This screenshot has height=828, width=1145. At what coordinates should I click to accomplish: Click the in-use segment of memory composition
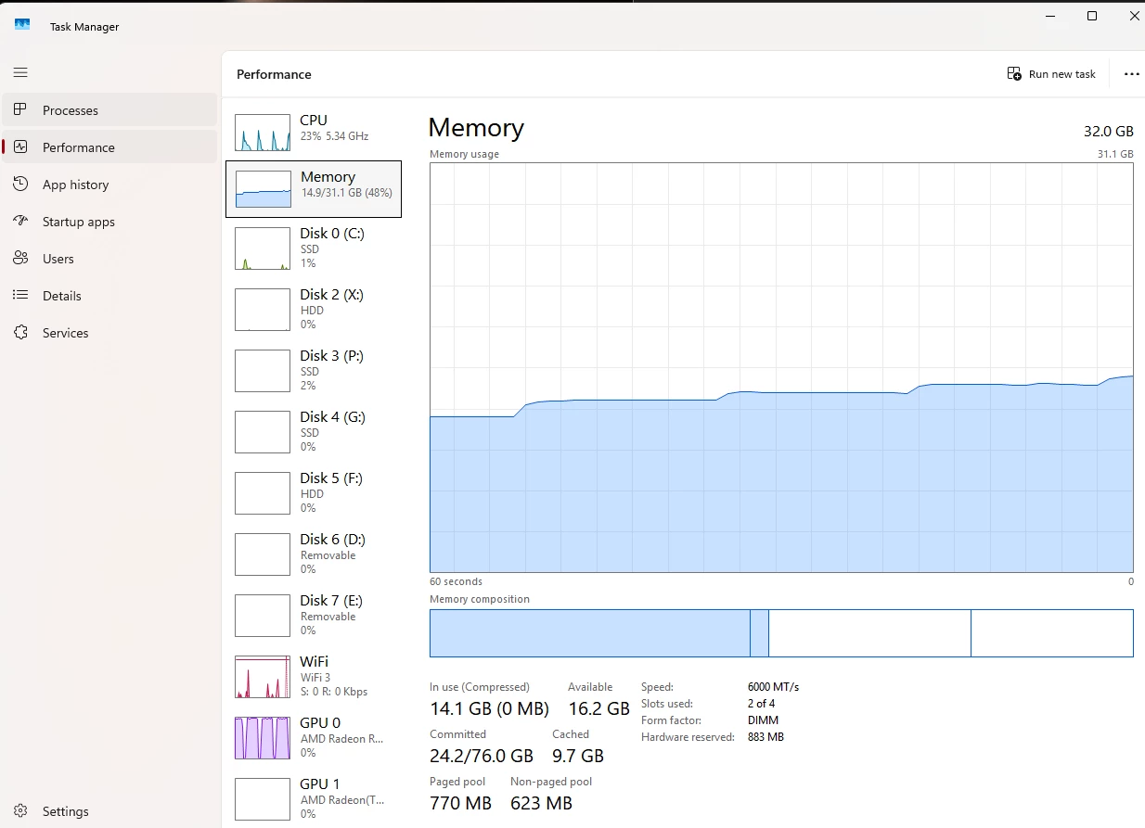pos(590,633)
